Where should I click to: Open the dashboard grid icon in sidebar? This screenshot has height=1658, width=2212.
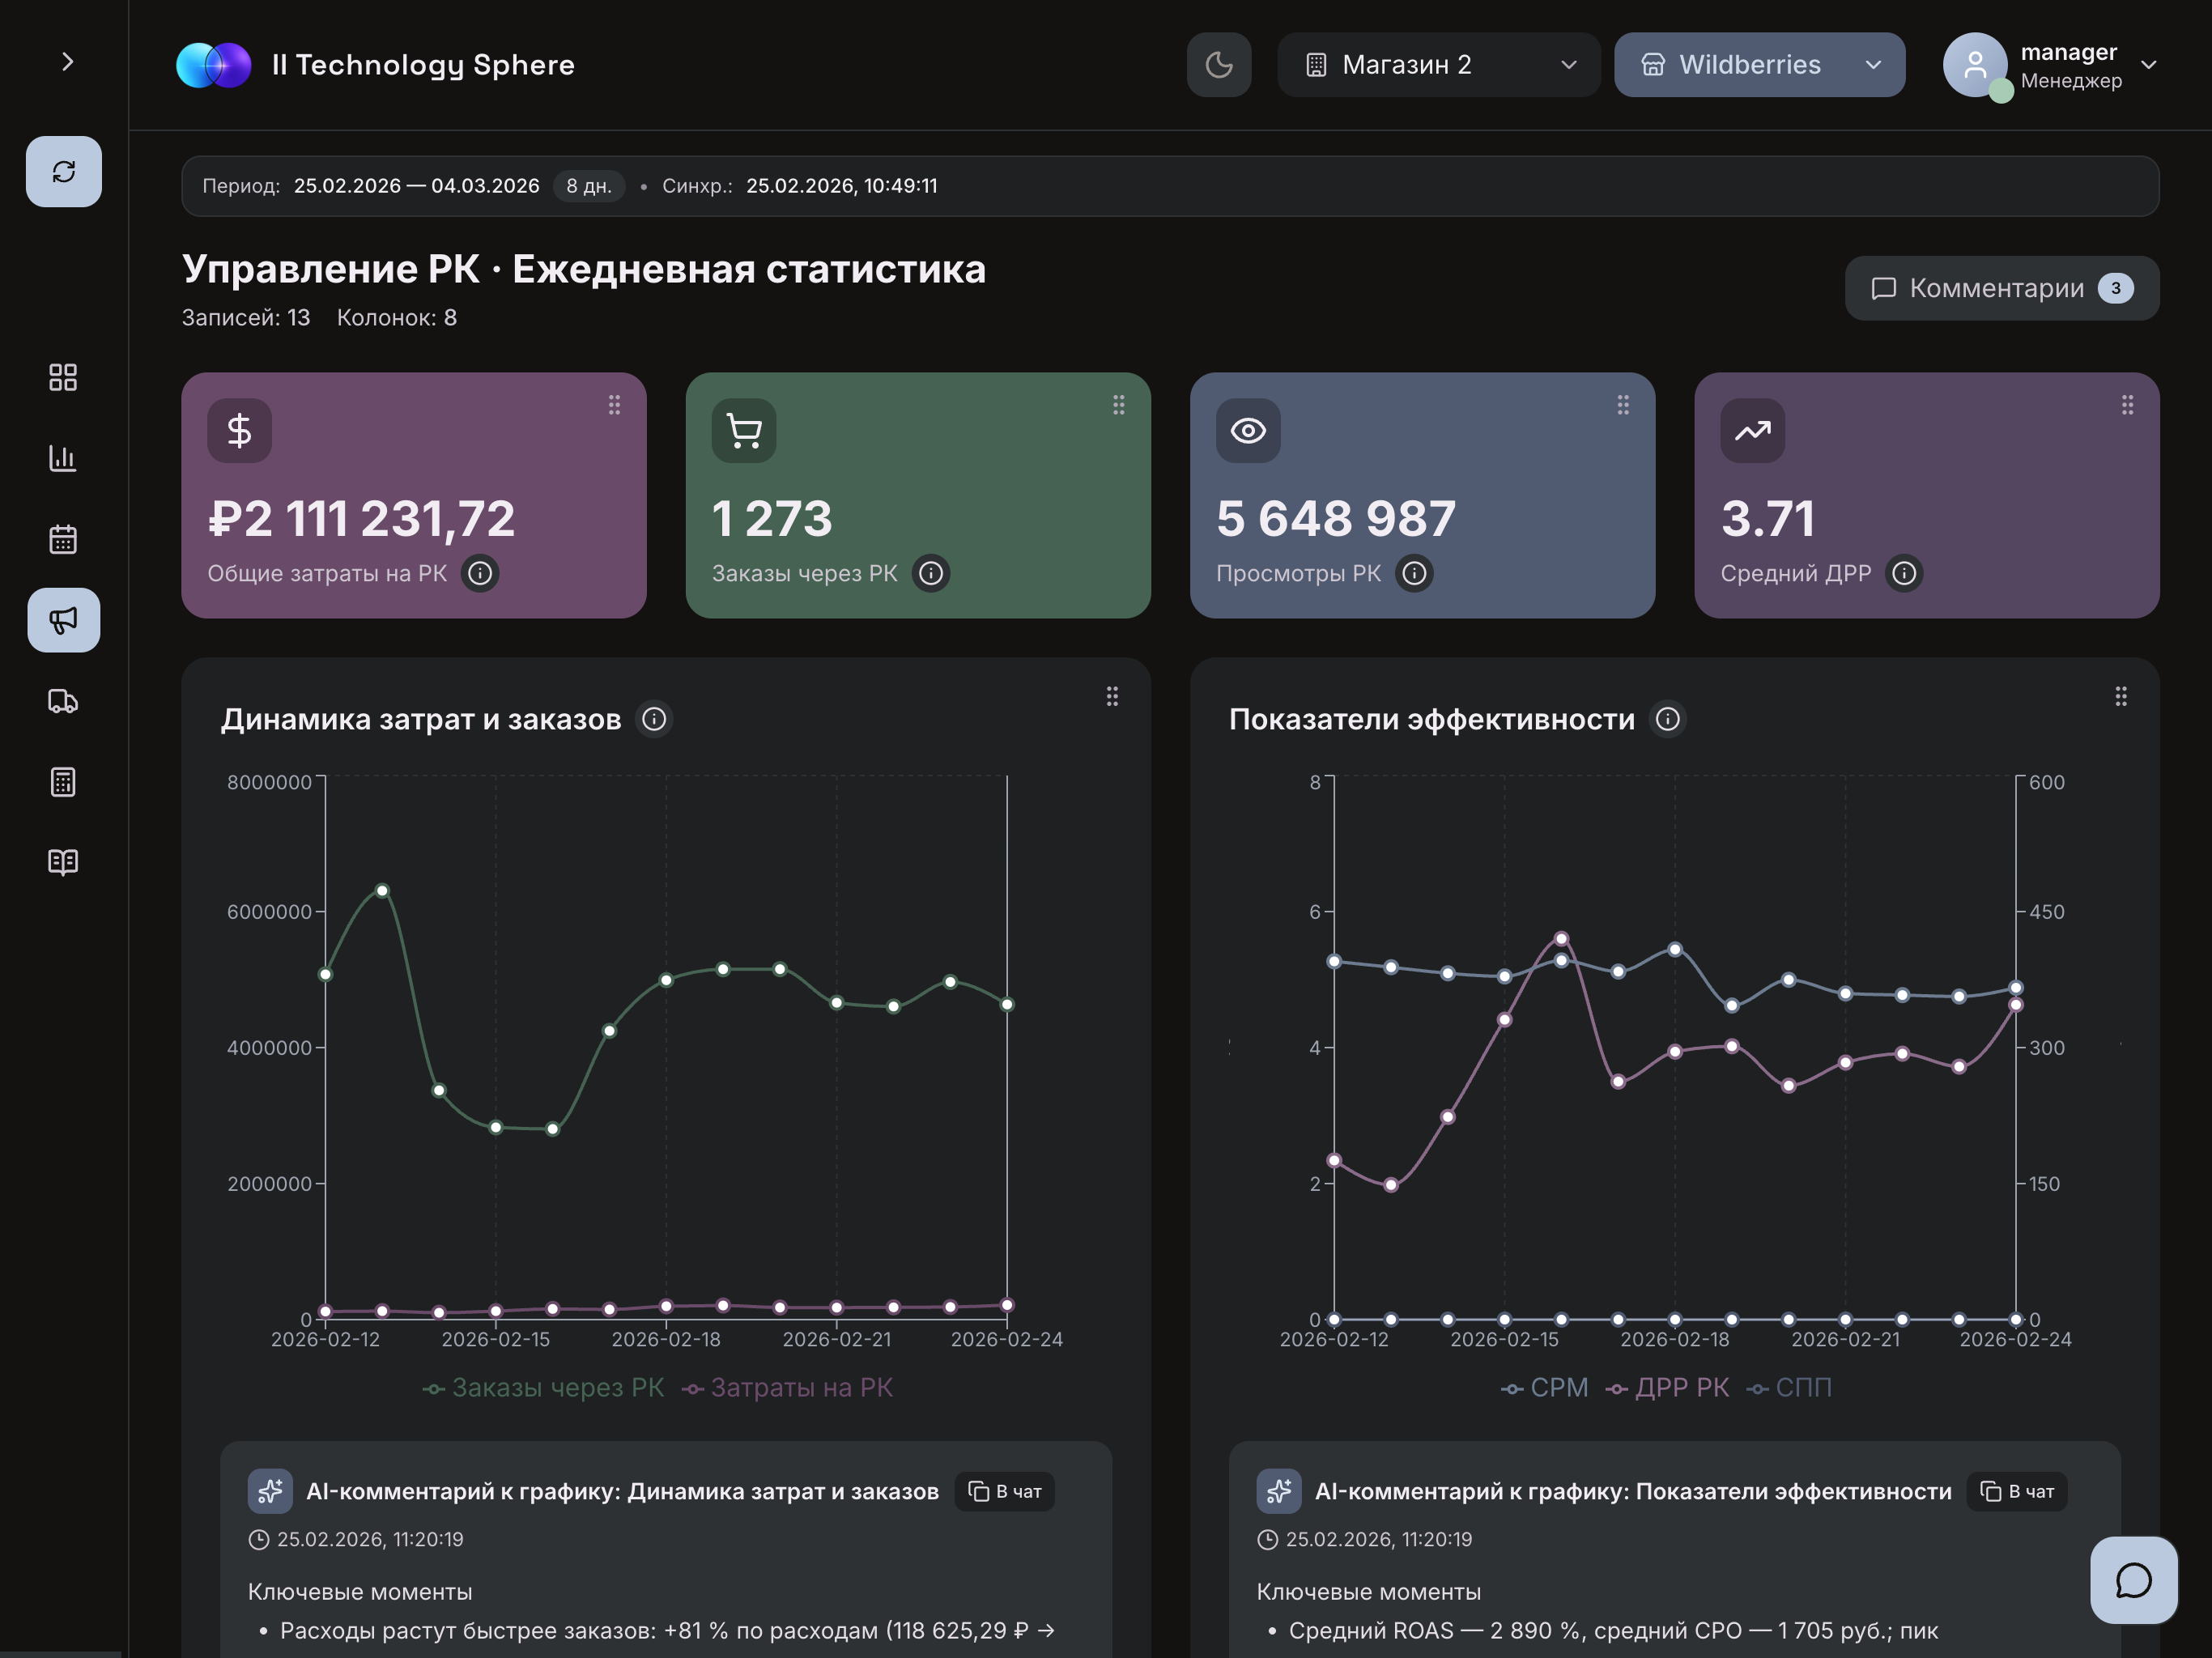[63, 377]
